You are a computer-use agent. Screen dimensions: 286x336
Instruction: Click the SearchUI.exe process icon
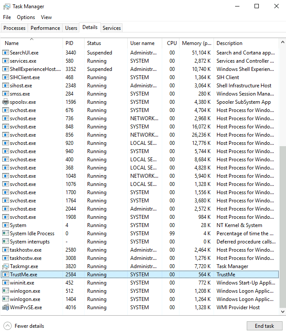[x=6, y=52]
